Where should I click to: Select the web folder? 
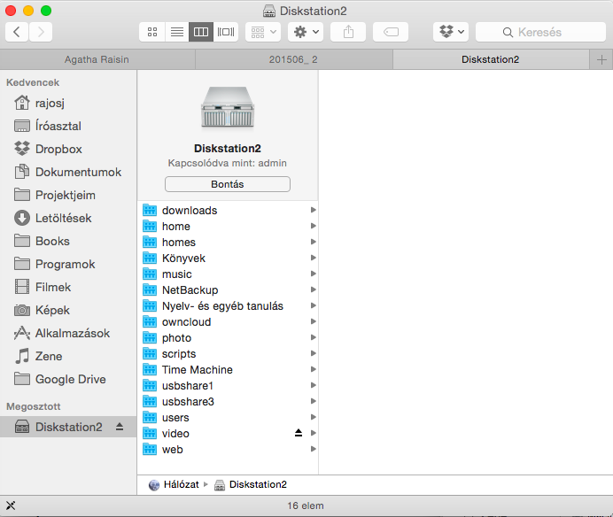(x=228, y=450)
